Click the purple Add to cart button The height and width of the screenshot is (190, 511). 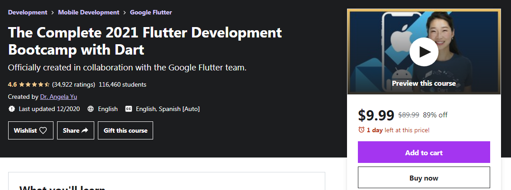coord(424,152)
